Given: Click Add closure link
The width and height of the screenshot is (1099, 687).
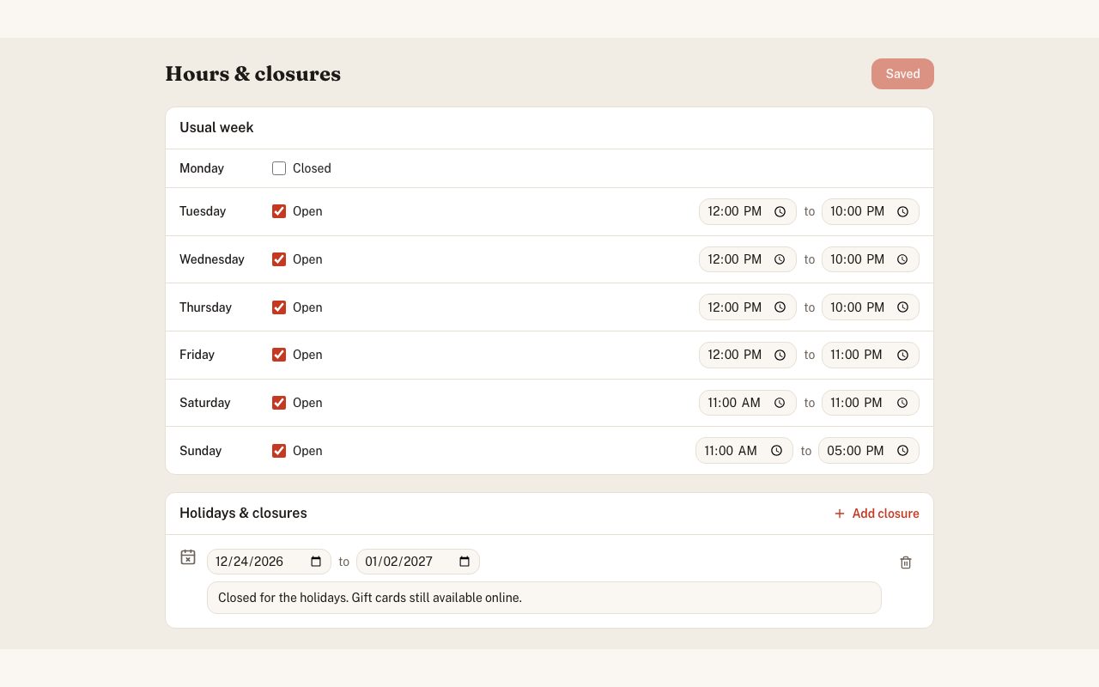Looking at the screenshot, I should tap(877, 514).
